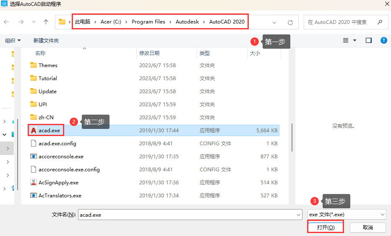Refresh the AutoCAD 2020 folder
This screenshot has width=391, height=236.
[x=290, y=22]
